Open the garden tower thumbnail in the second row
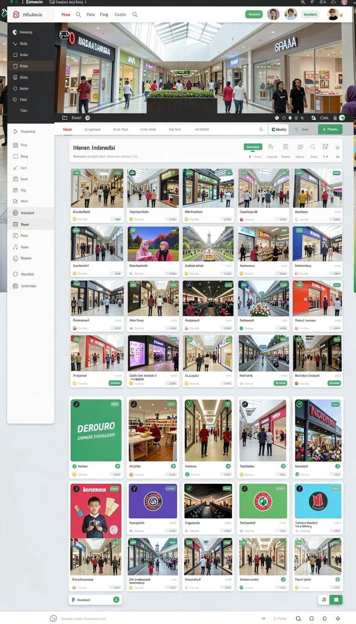 [208, 244]
